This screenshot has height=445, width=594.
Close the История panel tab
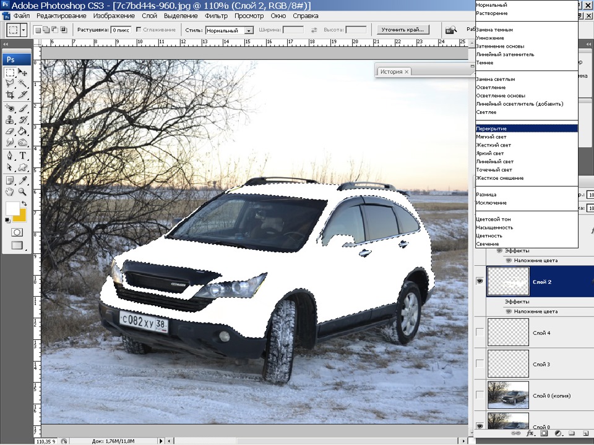407,72
